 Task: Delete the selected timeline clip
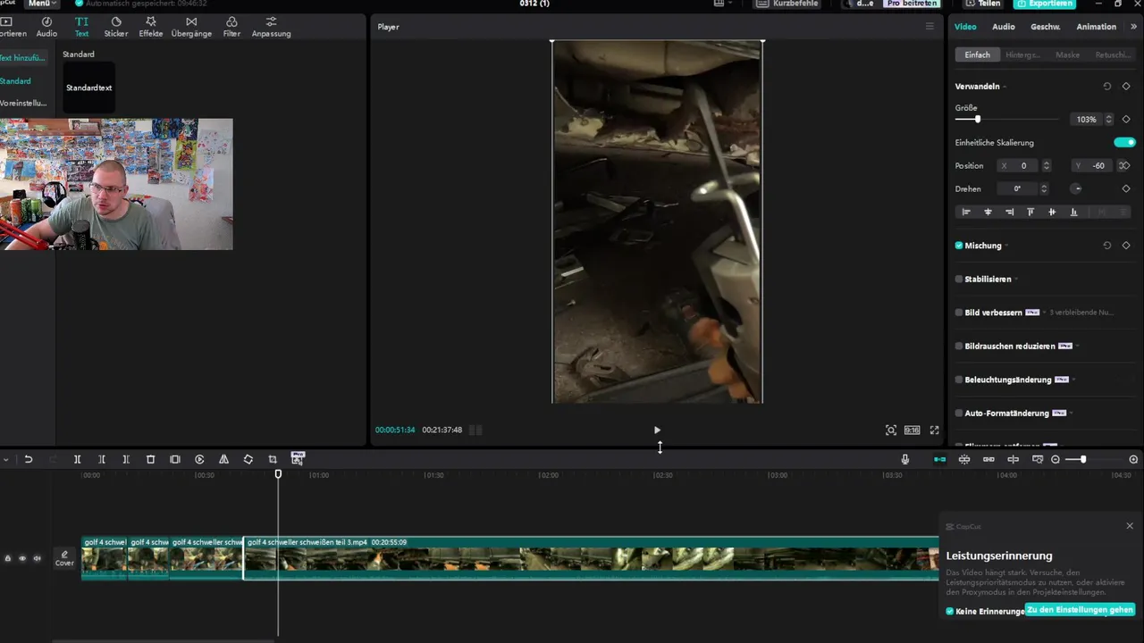click(x=150, y=459)
